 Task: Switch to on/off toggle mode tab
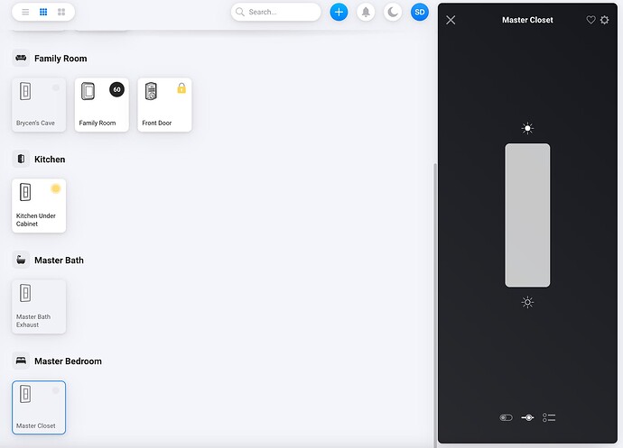[x=507, y=417]
